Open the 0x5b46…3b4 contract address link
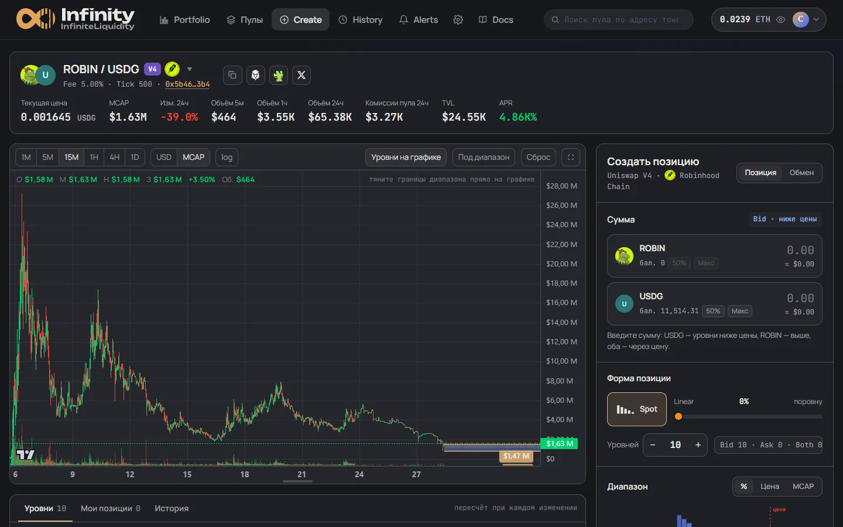This screenshot has height=527, width=843. 187,84
